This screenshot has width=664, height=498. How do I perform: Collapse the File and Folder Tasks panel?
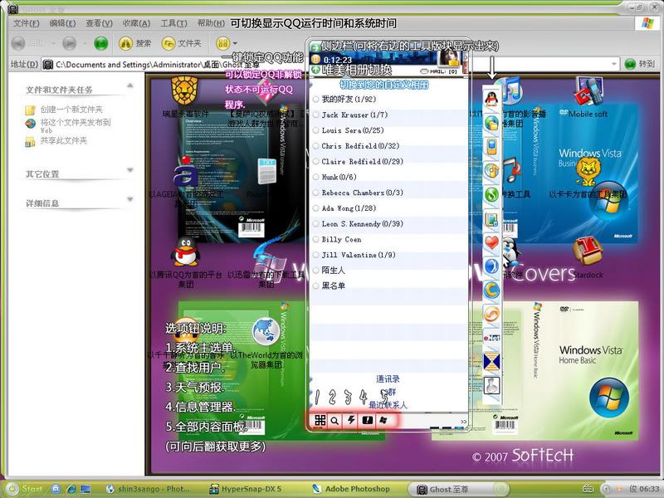tap(130, 86)
